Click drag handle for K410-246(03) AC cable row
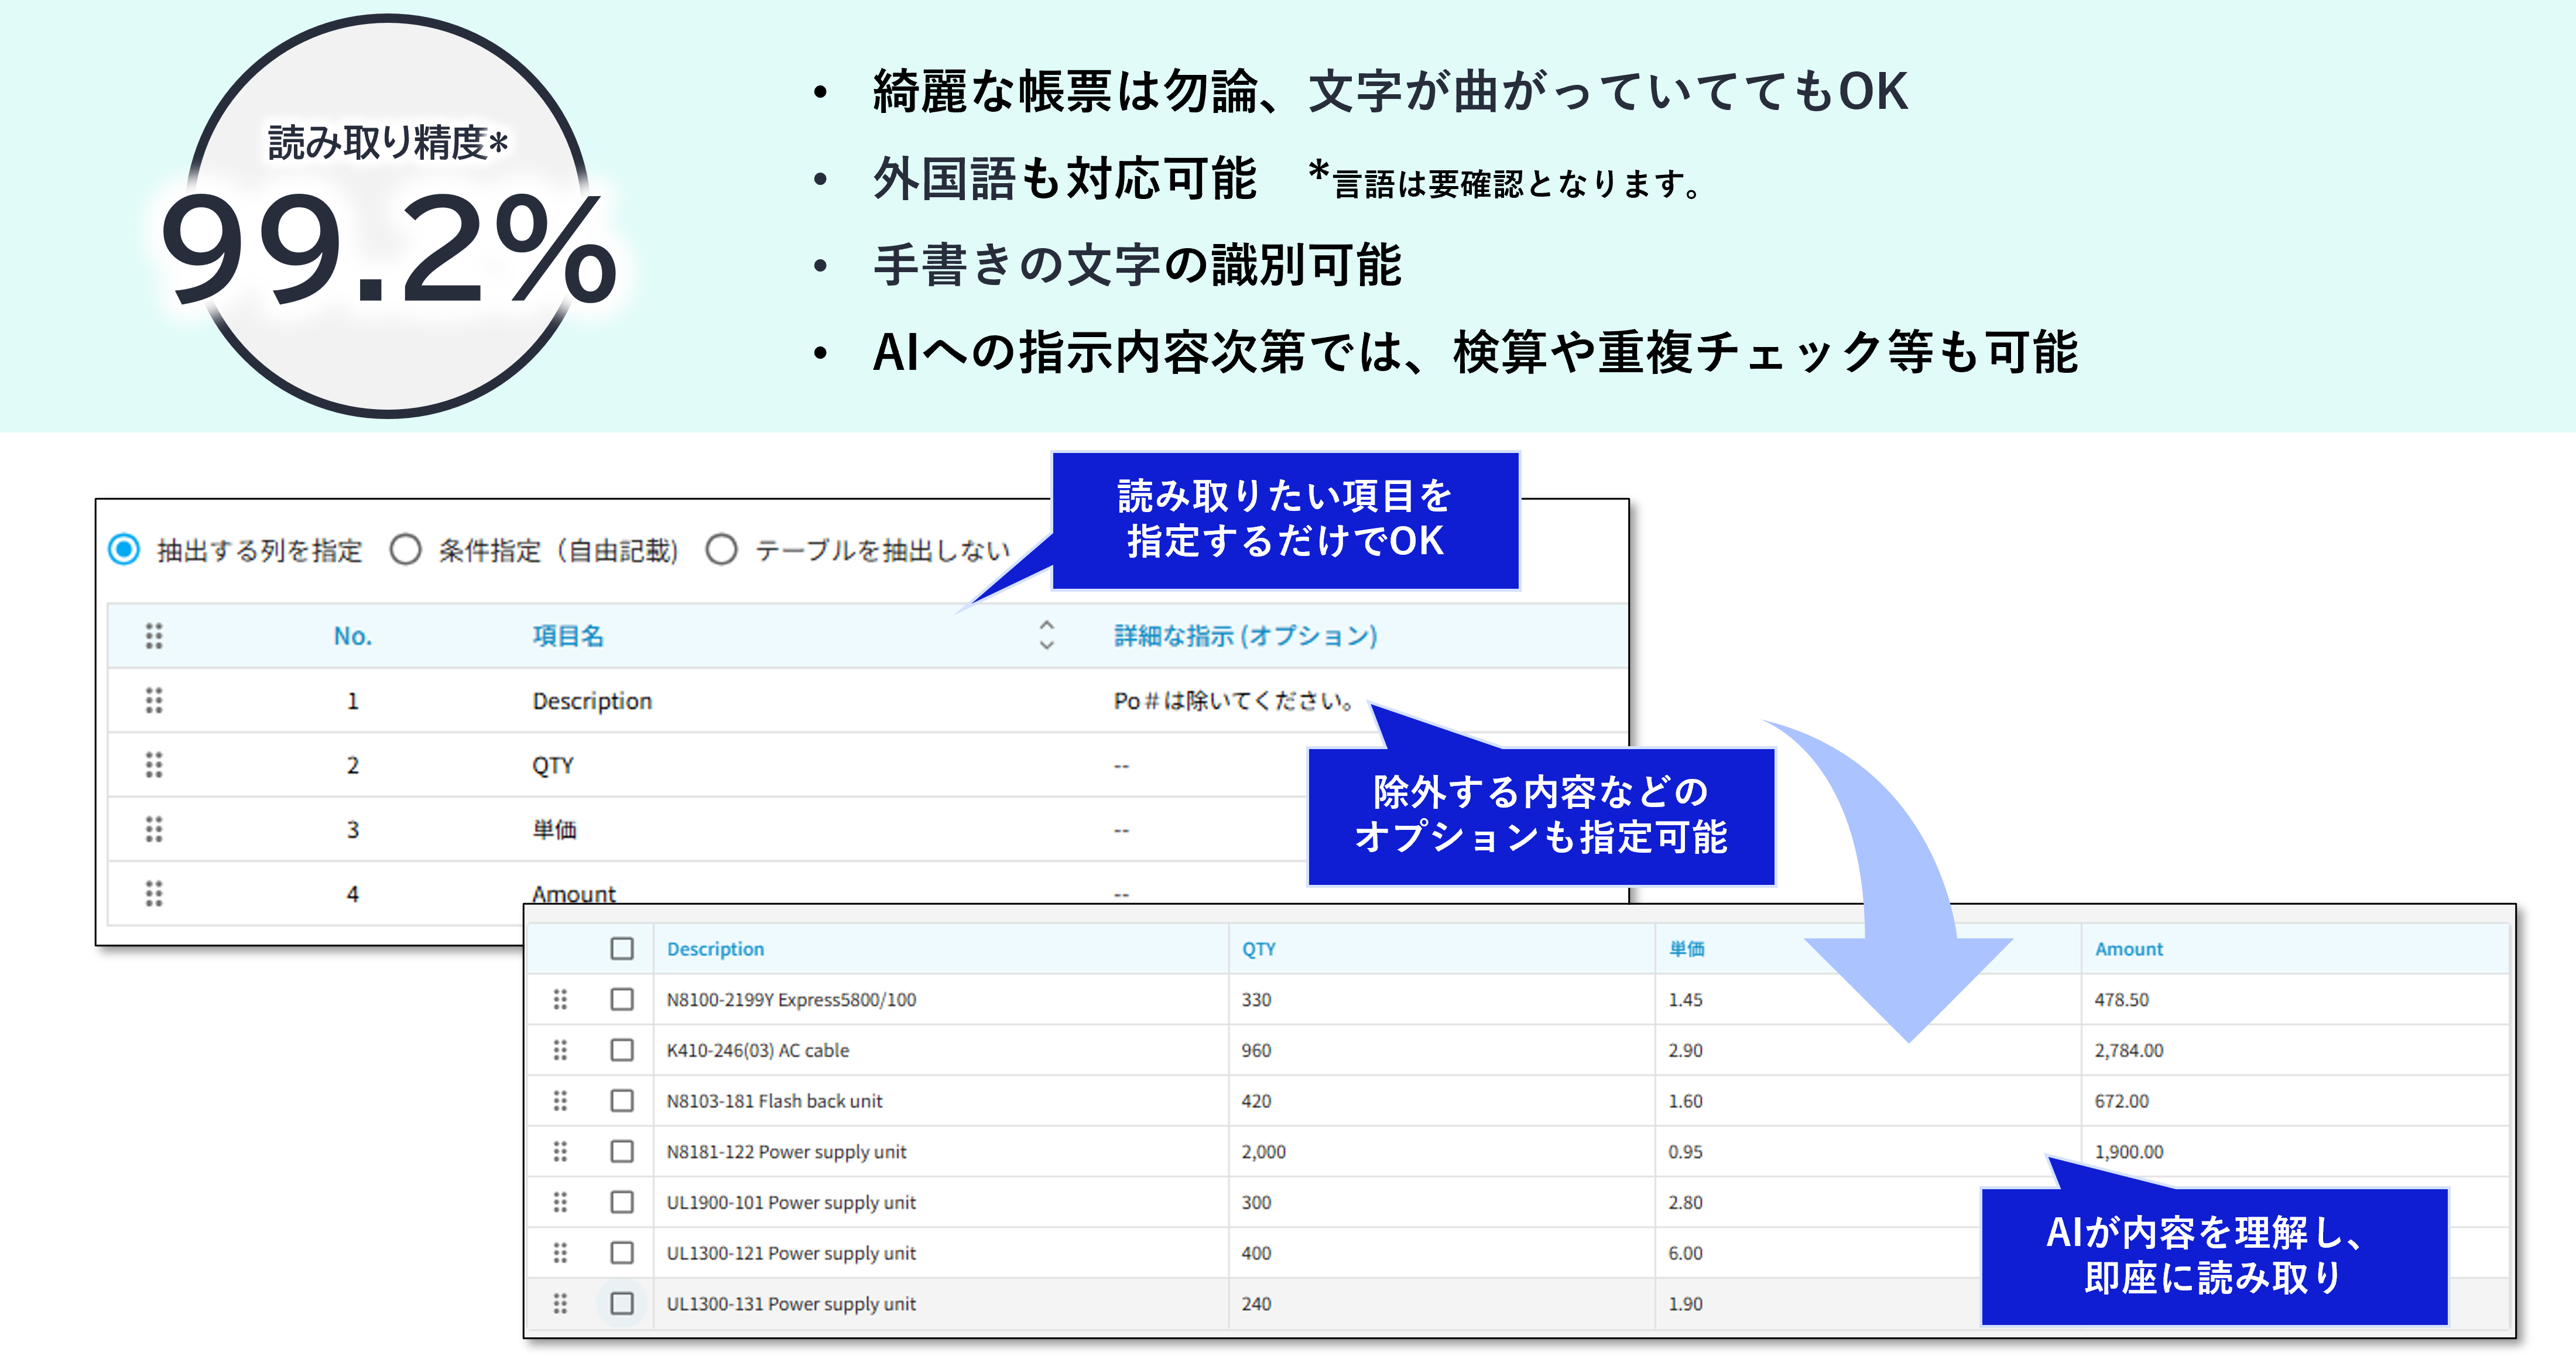 pos(560,1050)
